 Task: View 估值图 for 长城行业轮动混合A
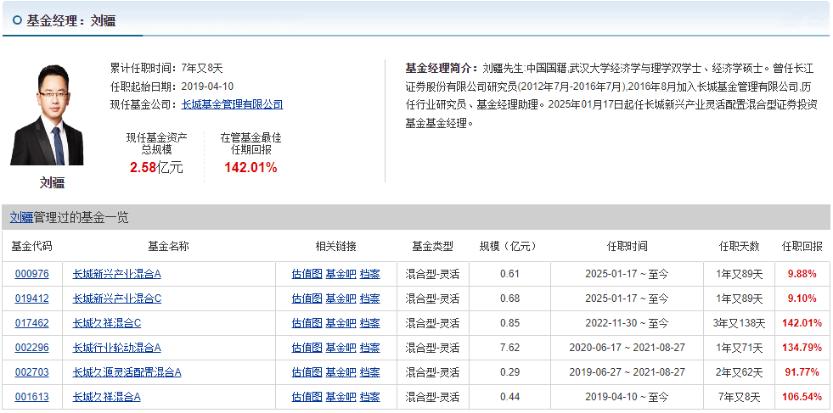click(307, 348)
